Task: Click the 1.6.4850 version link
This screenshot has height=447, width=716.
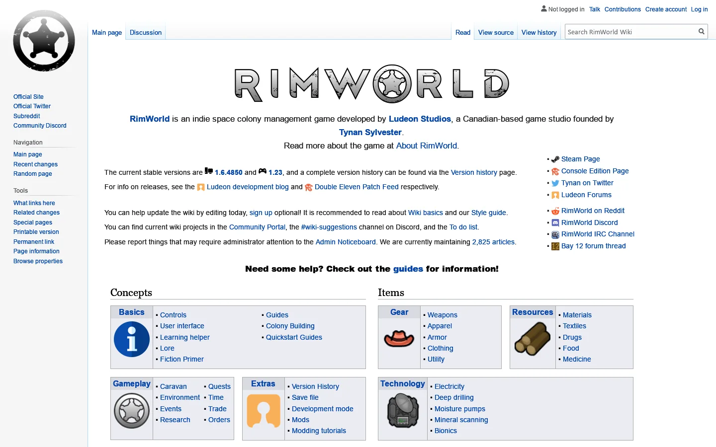Action: (229, 172)
